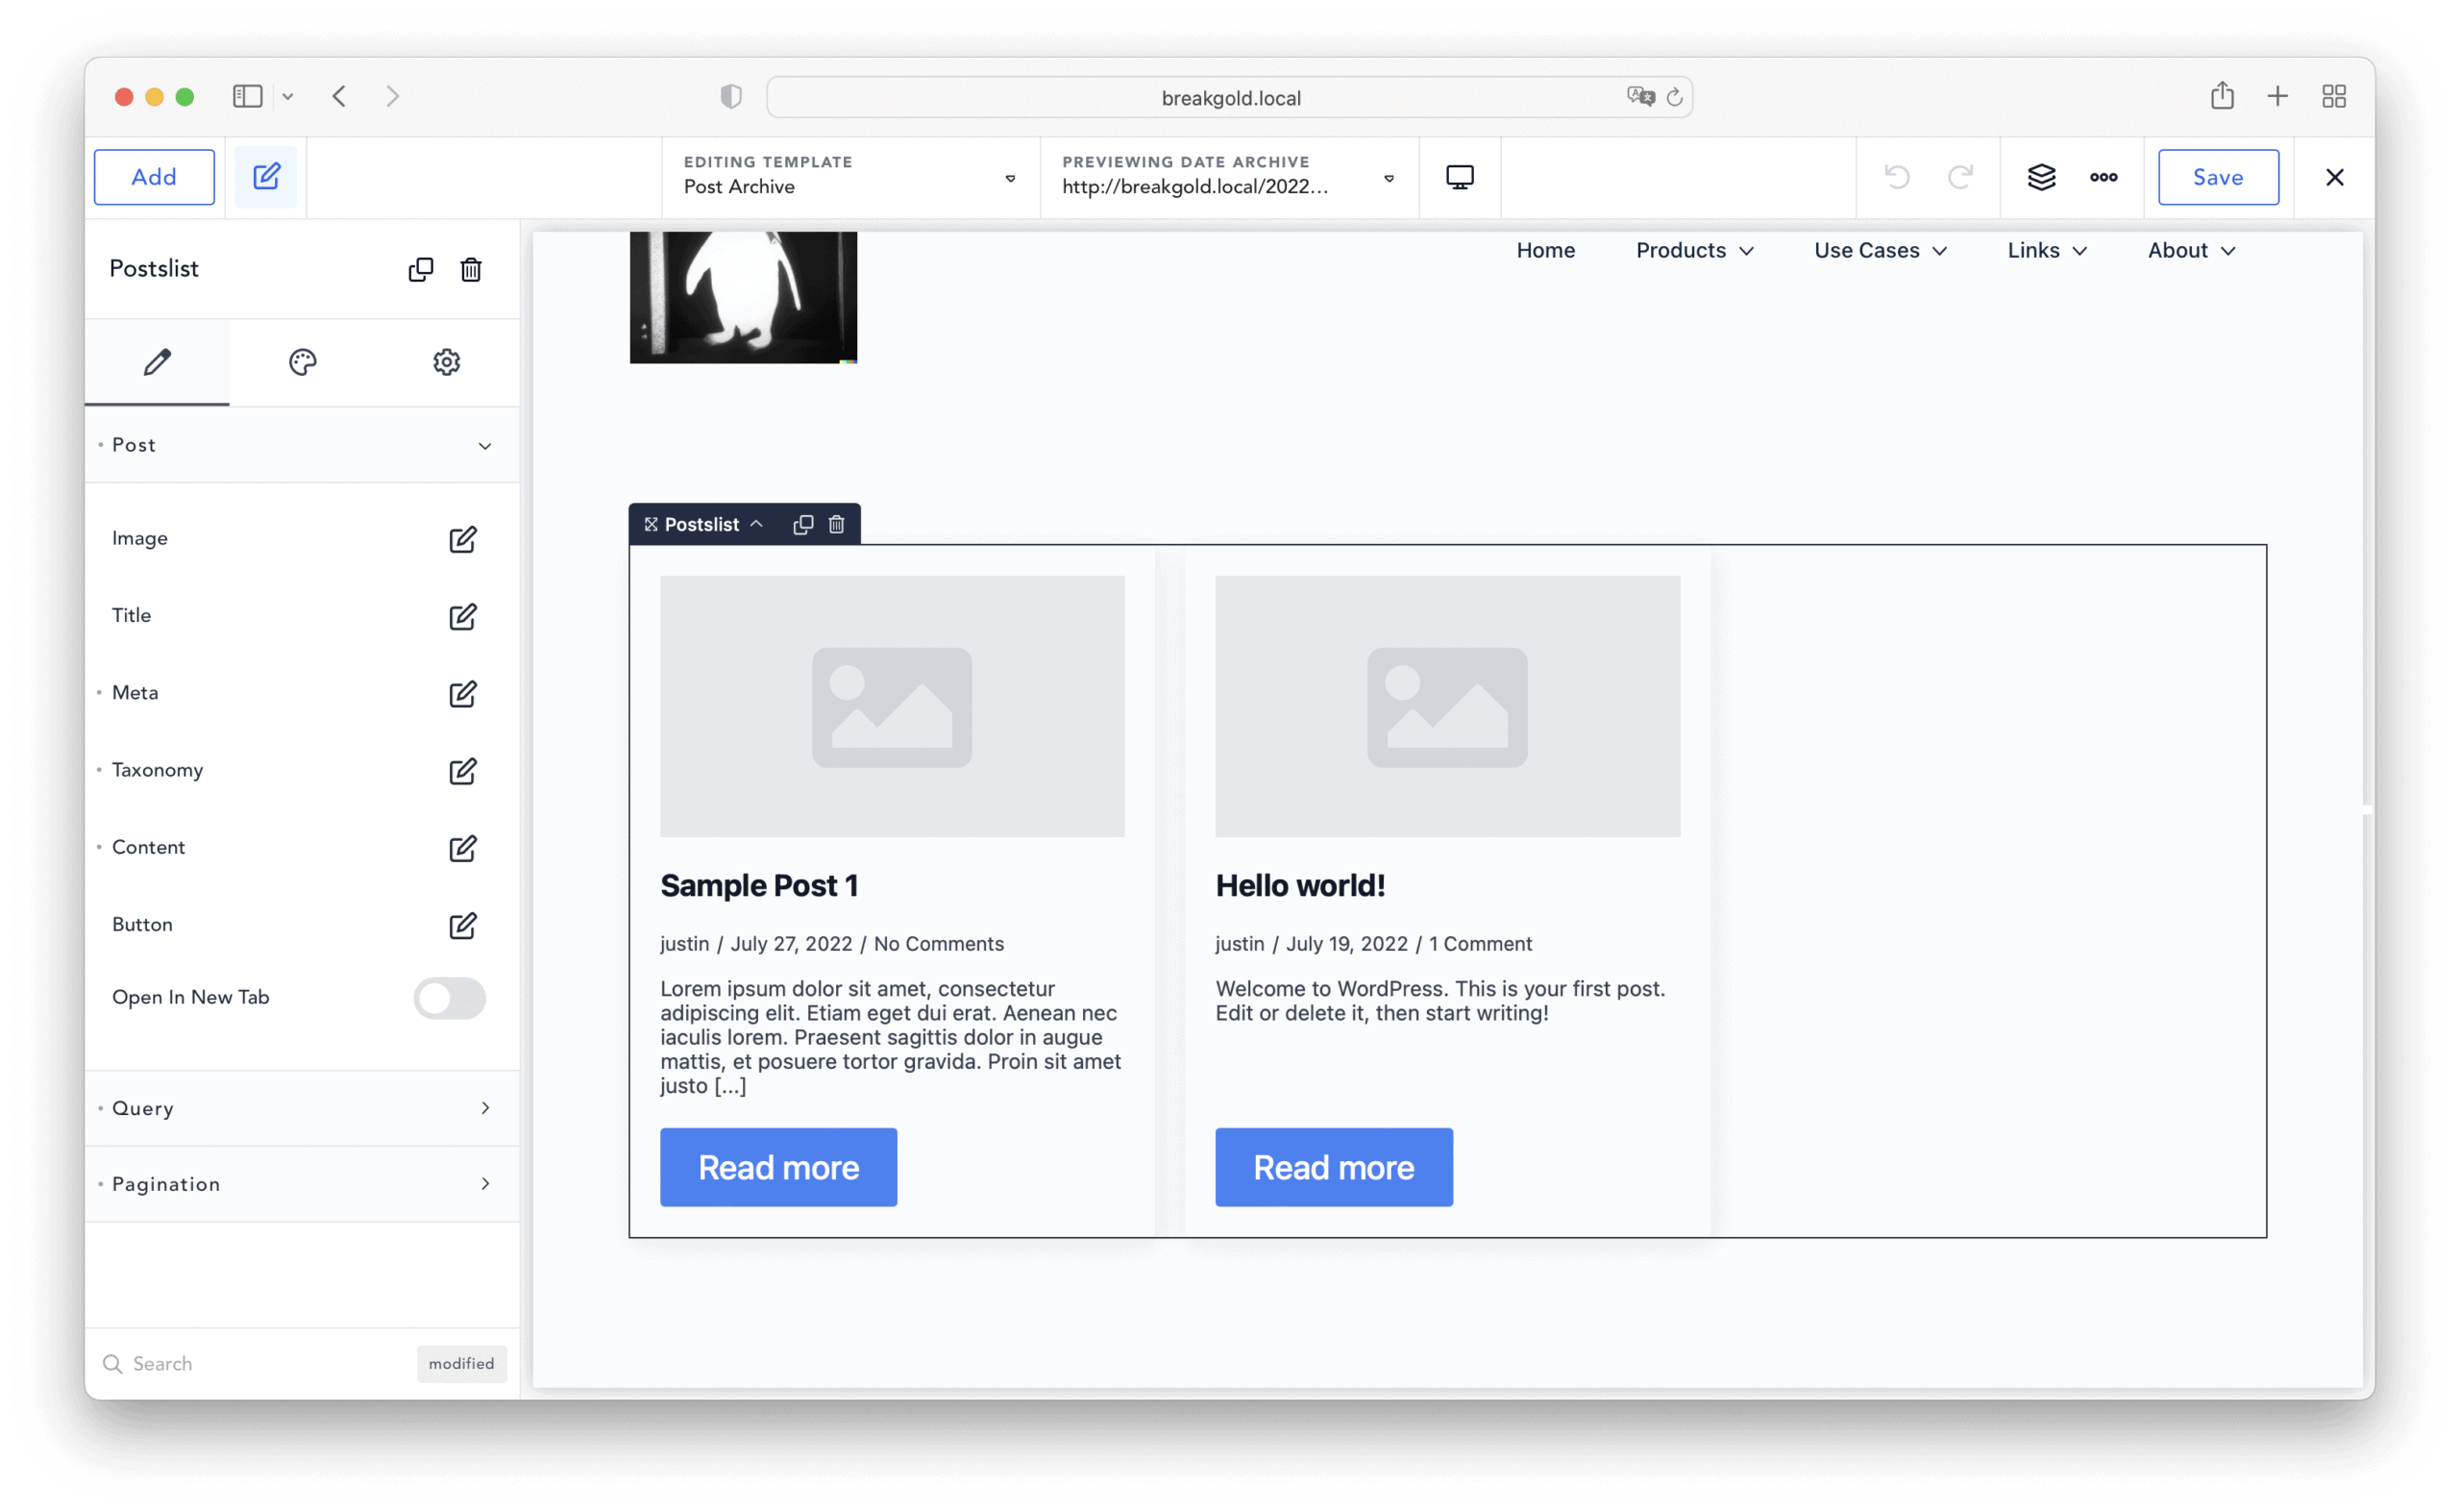Toggle Open In New Tab switch
The image size is (2460, 1512).
pos(450,997)
